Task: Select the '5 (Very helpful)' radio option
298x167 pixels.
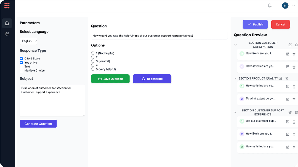Action: click(93, 69)
